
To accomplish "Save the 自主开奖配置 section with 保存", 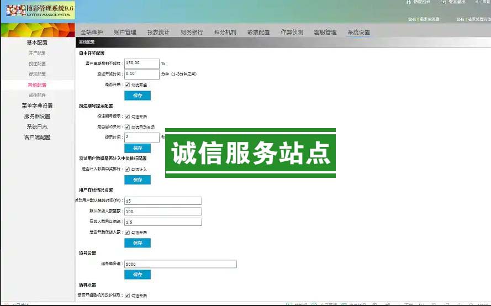I will (138, 96).
